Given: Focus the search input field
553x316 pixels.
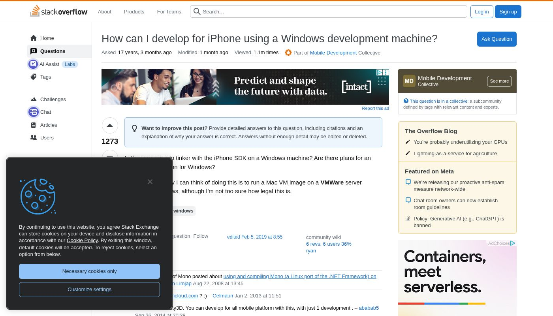Looking at the screenshot, I should (332, 12).
